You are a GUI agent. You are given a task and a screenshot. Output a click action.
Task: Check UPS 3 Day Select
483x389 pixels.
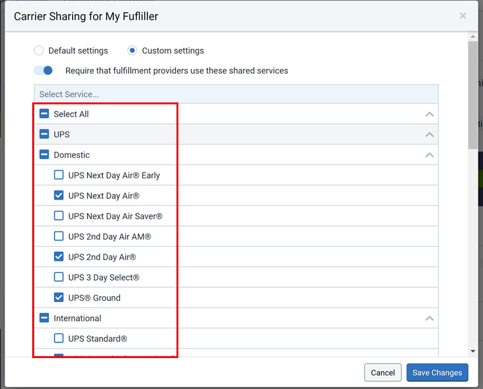tap(59, 278)
